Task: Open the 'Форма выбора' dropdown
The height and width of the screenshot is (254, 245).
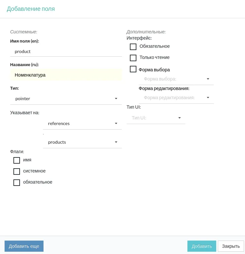Action: point(176,79)
